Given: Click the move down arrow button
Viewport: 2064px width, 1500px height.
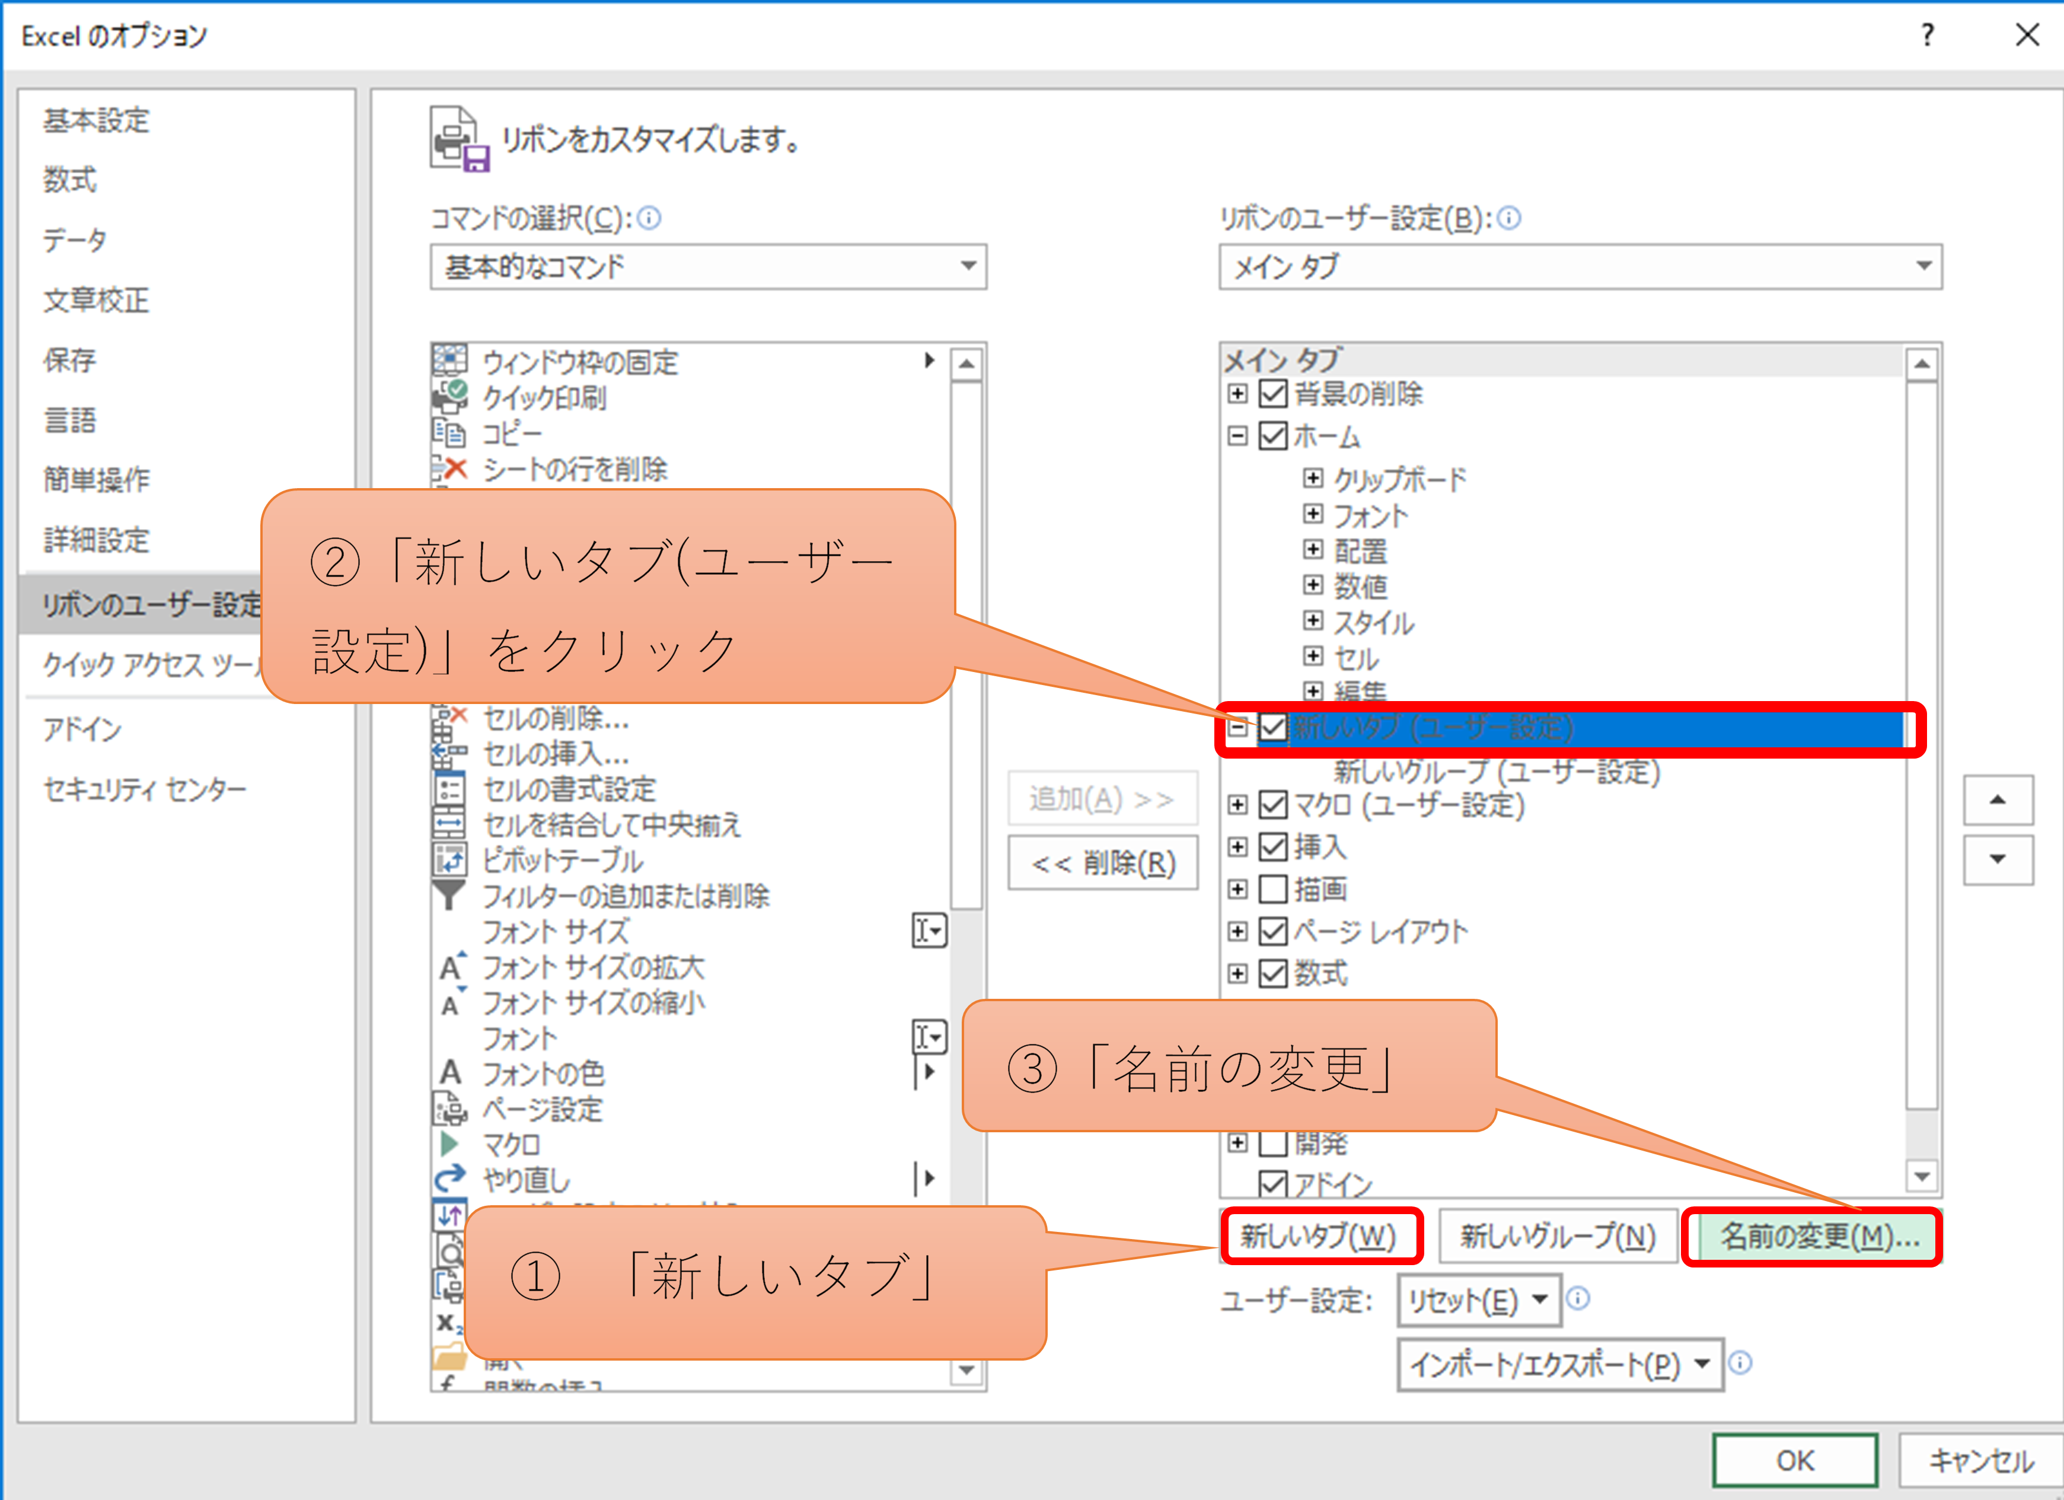Looking at the screenshot, I should (x=1998, y=859).
